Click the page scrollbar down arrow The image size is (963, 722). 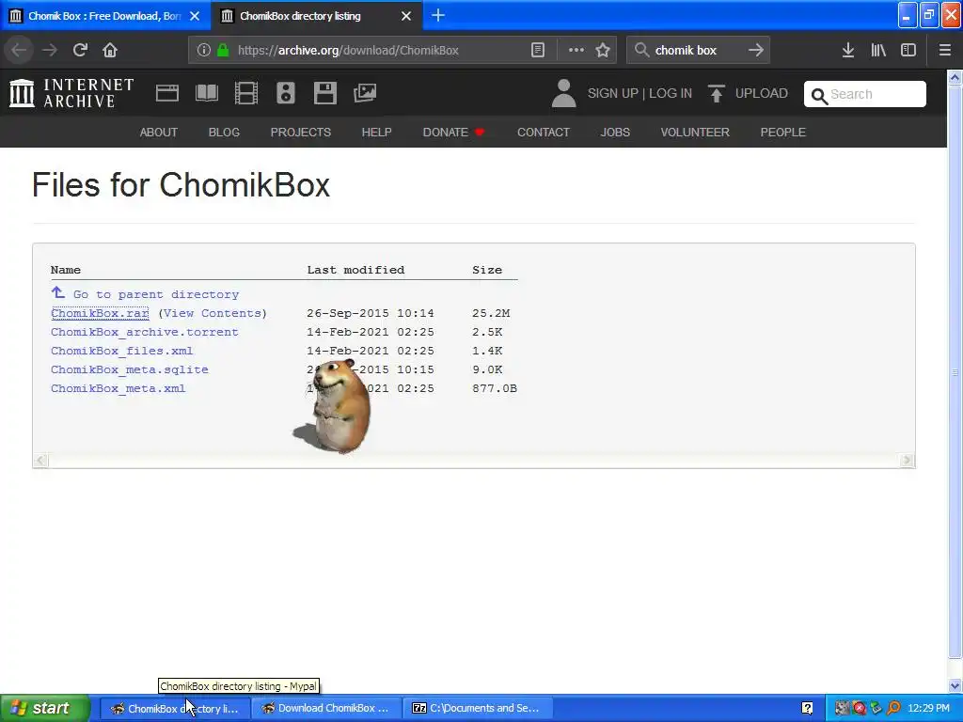point(955,685)
